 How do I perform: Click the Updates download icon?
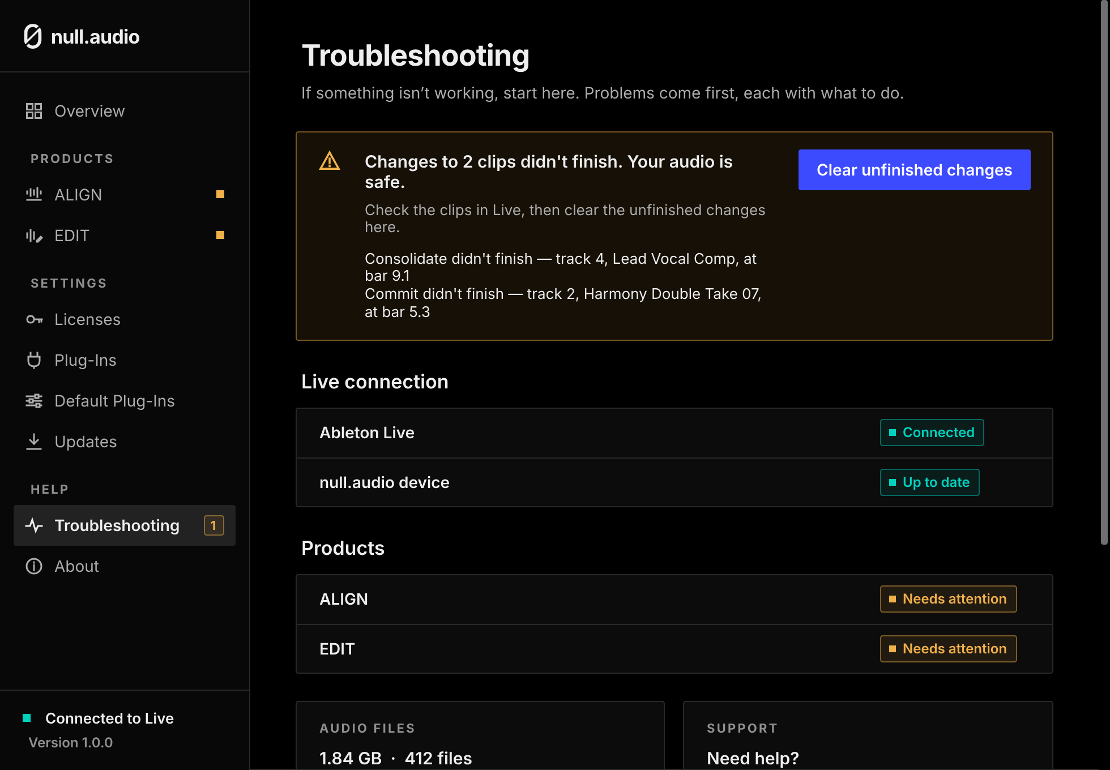click(34, 442)
